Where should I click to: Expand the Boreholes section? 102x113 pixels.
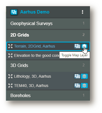48,96
